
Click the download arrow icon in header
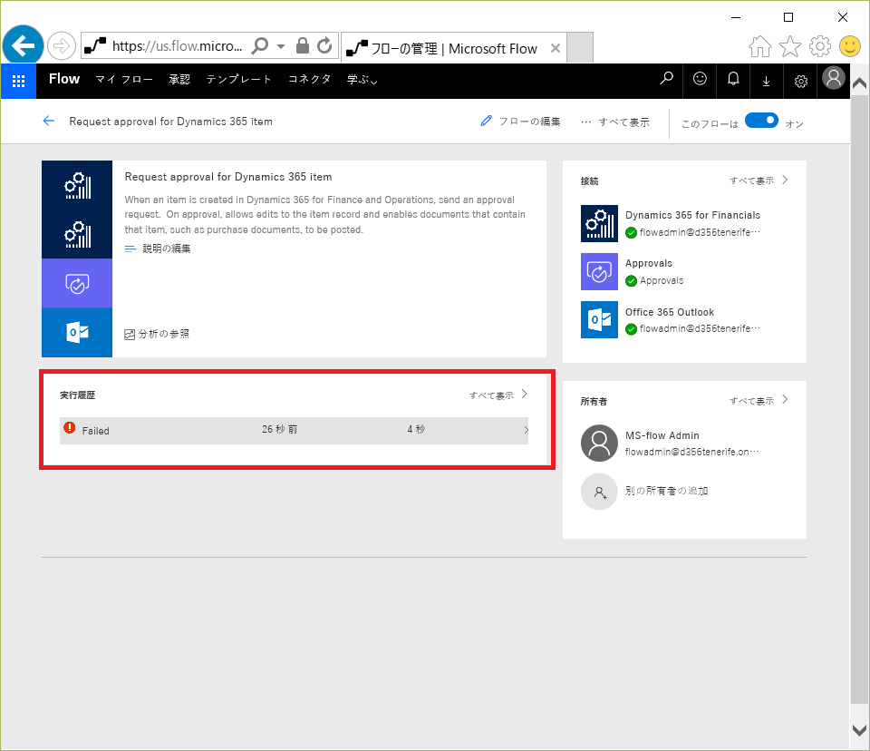pos(767,81)
